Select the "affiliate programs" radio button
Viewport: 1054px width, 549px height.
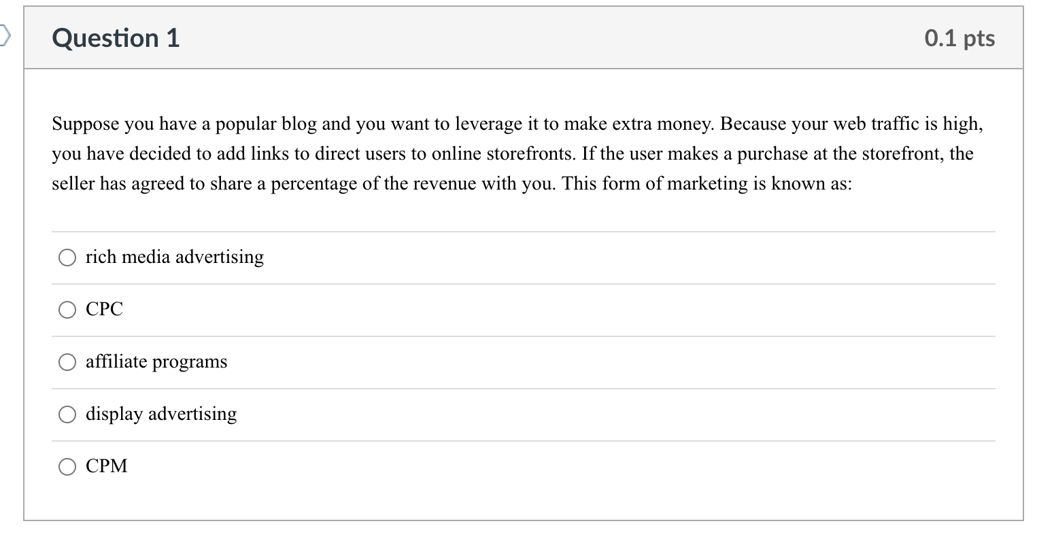point(66,362)
